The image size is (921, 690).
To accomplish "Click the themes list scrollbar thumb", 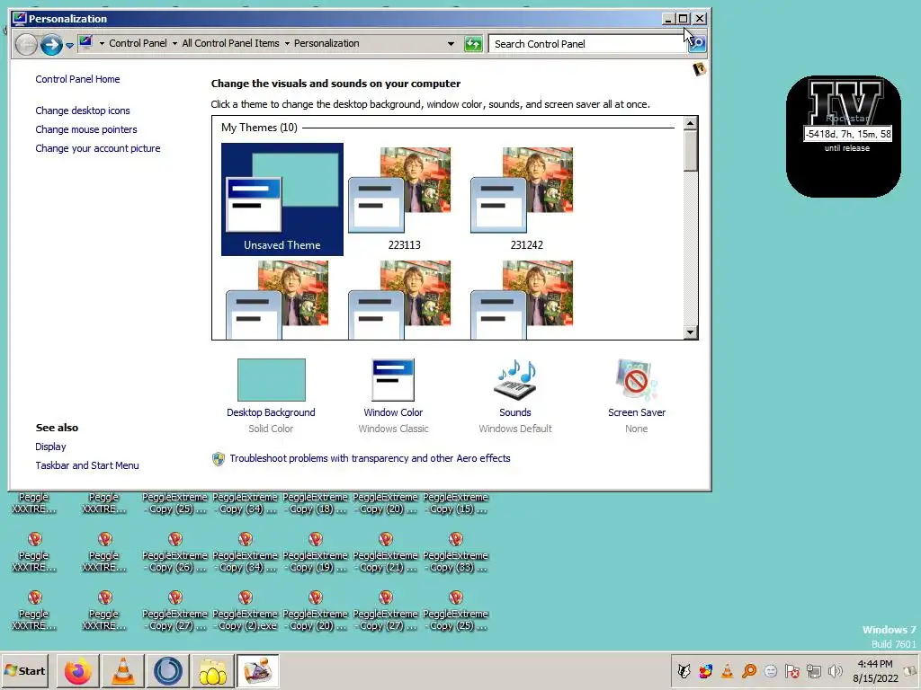I will 690,151.
